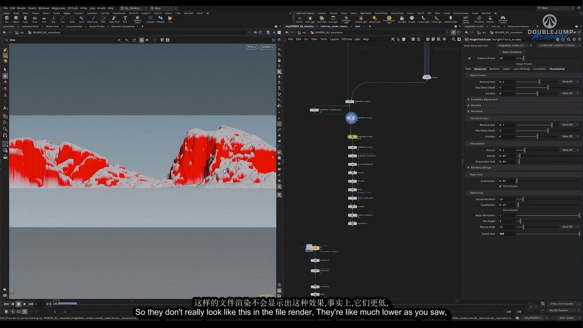
Task: Open the Persp viewport dropdown
Action: point(251,47)
